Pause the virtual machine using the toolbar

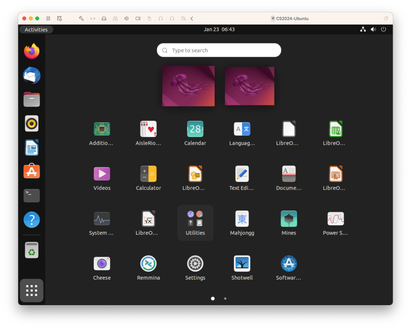tap(48, 18)
